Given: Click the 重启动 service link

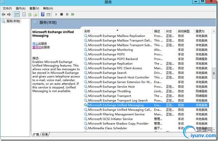Looking at the screenshot, I should [x=37, y=47].
